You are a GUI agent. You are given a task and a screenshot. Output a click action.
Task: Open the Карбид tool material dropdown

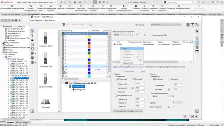[x=122, y=35]
